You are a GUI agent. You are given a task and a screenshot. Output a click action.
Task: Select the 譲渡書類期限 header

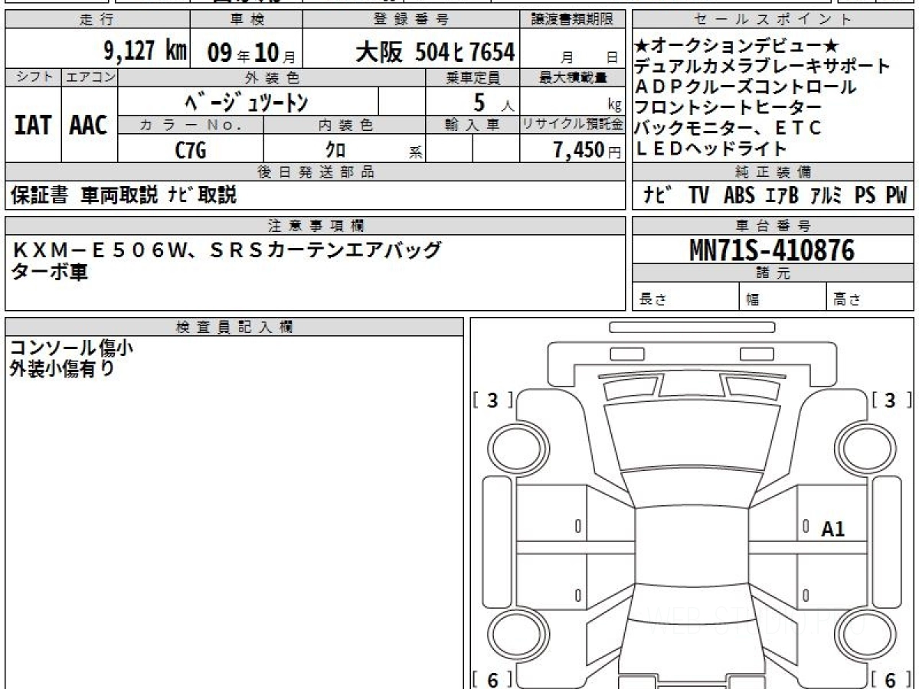pyautogui.click(x=573, y=20)
